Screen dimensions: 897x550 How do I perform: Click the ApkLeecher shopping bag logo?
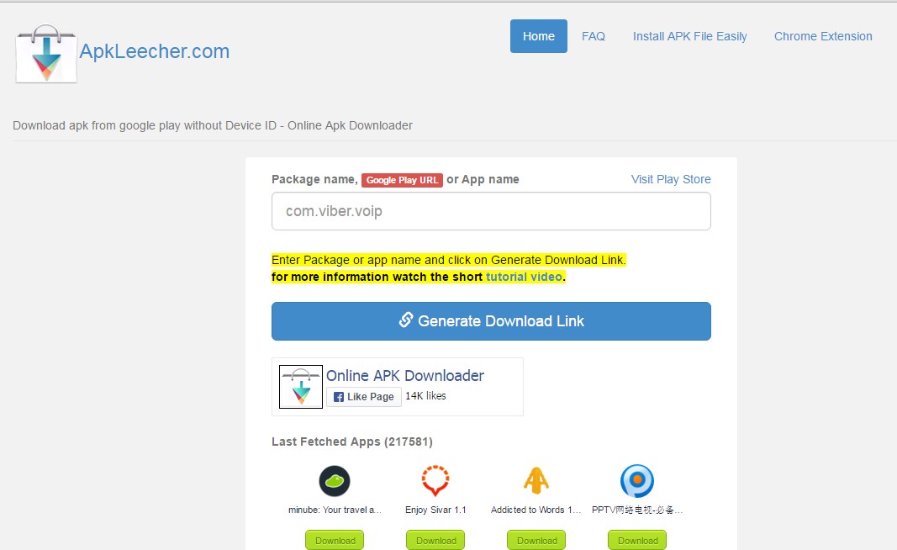tap(46, 53)
